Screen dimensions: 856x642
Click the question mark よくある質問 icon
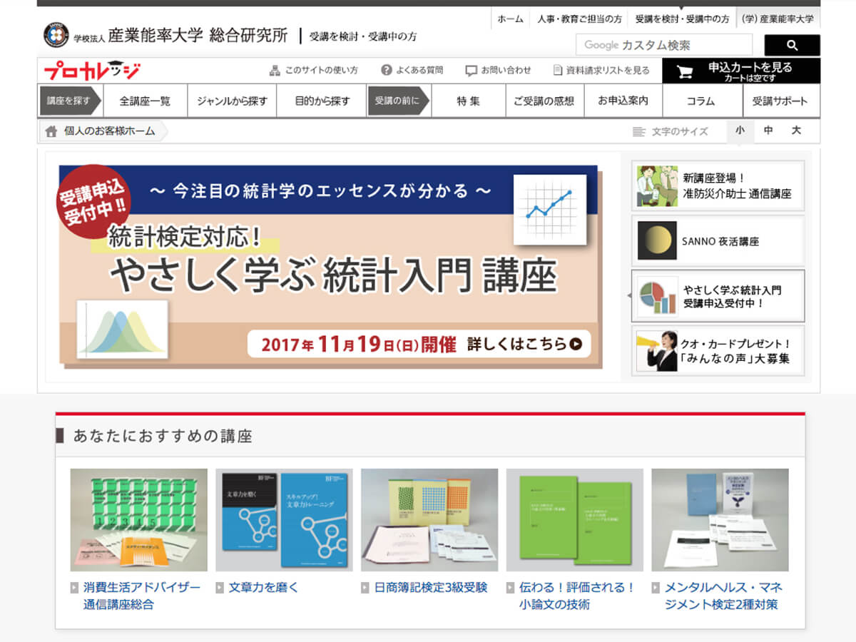[387, 71]
